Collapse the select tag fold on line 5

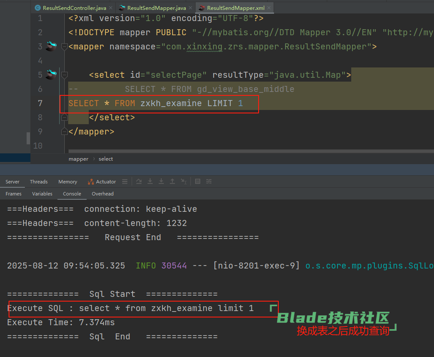64,75
